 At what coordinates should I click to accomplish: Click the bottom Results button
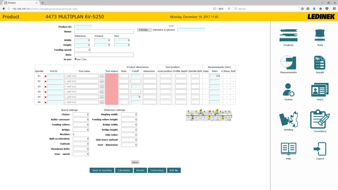[x=140, y=170]
